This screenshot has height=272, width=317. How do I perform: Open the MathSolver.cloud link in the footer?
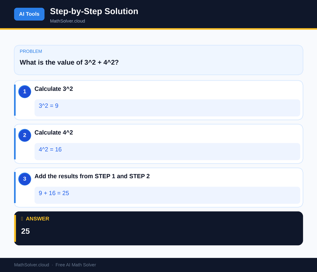tap(31, 265)
